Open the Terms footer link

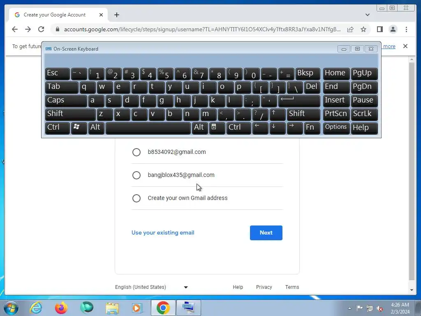click(292, 287)
